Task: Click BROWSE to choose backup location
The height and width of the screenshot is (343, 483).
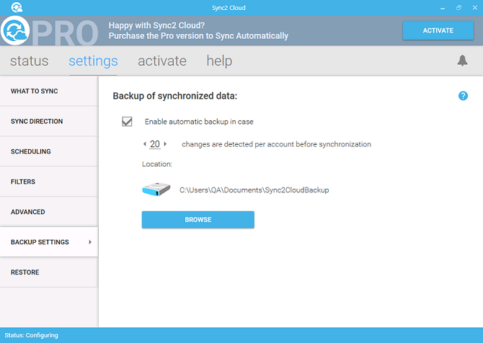Action: click(x=198, y=220)
